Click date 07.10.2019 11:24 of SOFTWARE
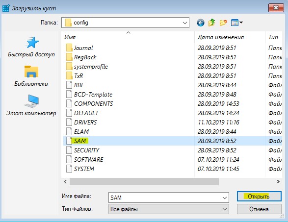288x222 pixels. tap(218, 160)
